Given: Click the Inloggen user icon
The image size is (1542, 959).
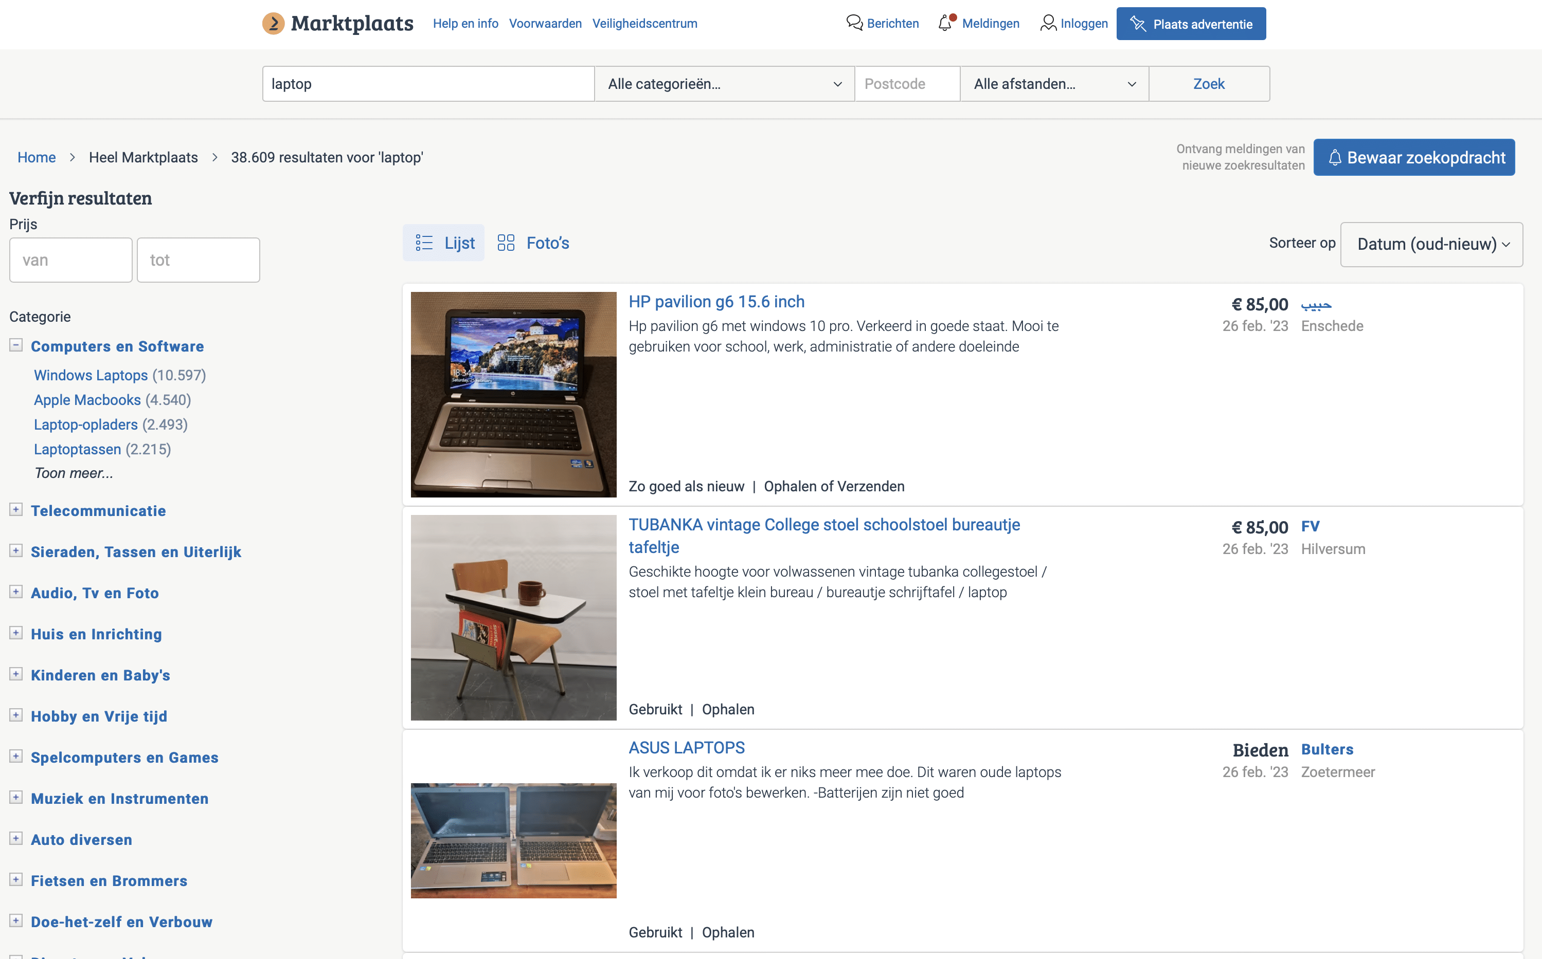Looking at the screenshot, I should (x=1048, y=24).
